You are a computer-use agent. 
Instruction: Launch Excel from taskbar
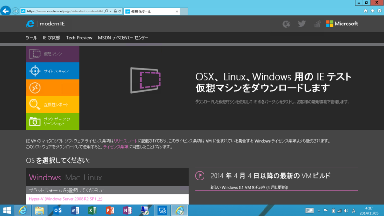pyautogui.click(x=92, y=210)
